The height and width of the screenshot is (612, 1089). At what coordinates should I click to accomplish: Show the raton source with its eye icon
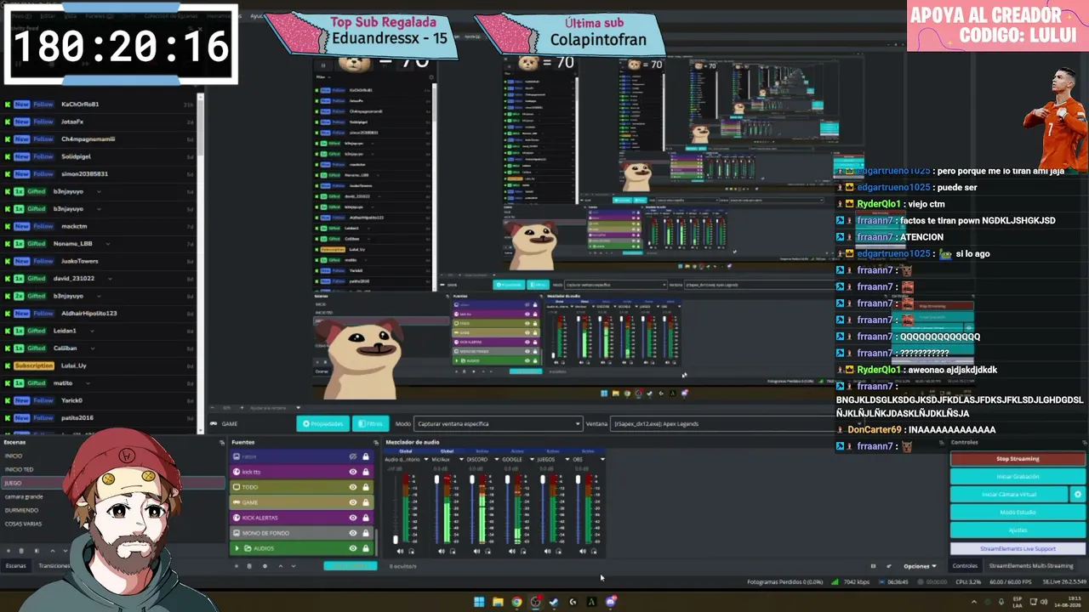(353, 456)
